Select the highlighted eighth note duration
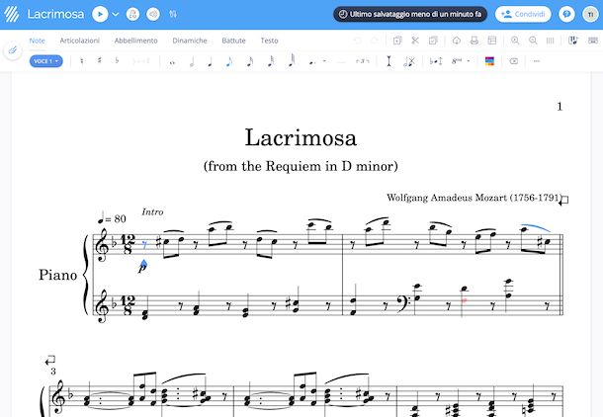603x417 pixels. pos(229,61)
